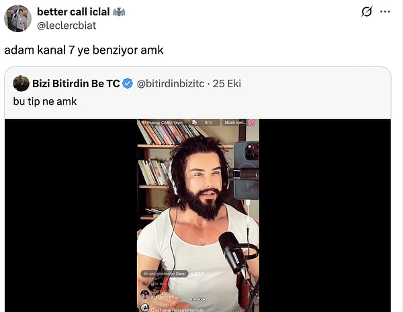Open the Grok slashed-circle icon
The height and width of the screenshot is (312, 403).
tap(367, 11)
